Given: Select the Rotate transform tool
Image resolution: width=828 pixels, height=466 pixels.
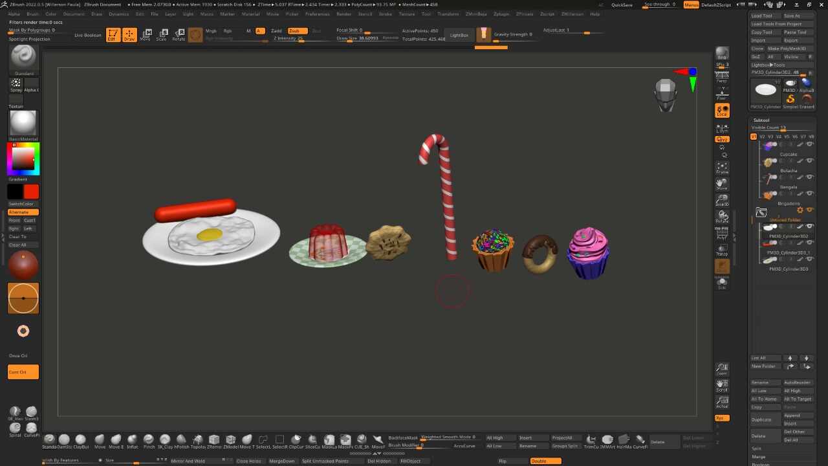Looking at the screenshot, I should [179, 35].
